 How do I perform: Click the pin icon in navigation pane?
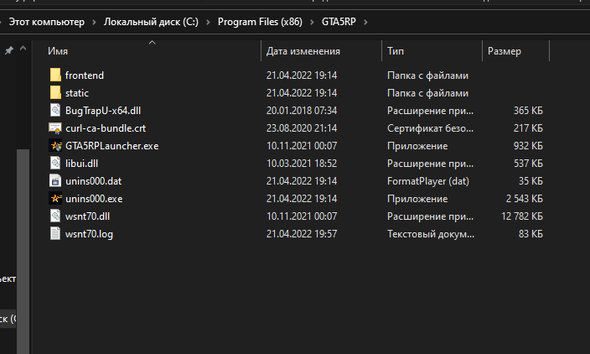8,50
